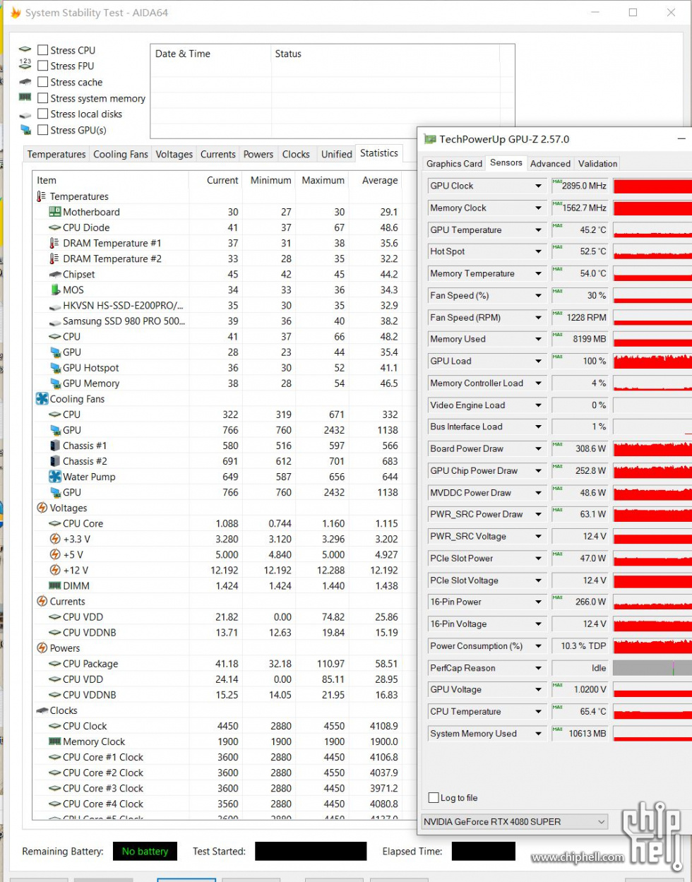Expand the Hot Spot sensor dropdown
692x882 pixels.
click(x=538, y=251)
